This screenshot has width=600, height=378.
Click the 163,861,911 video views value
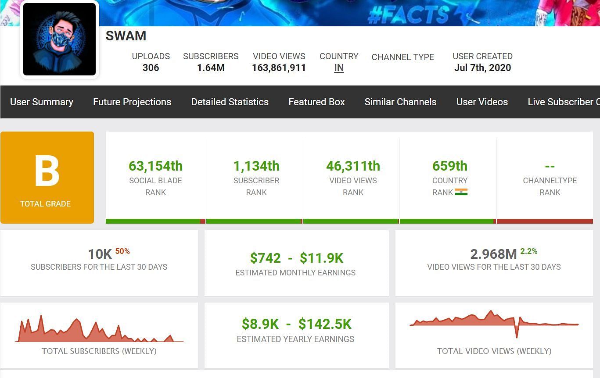click(279, 68)
